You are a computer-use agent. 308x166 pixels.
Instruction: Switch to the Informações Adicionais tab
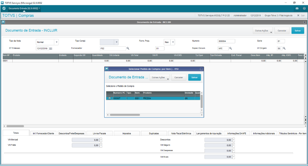tap(264, 133)
